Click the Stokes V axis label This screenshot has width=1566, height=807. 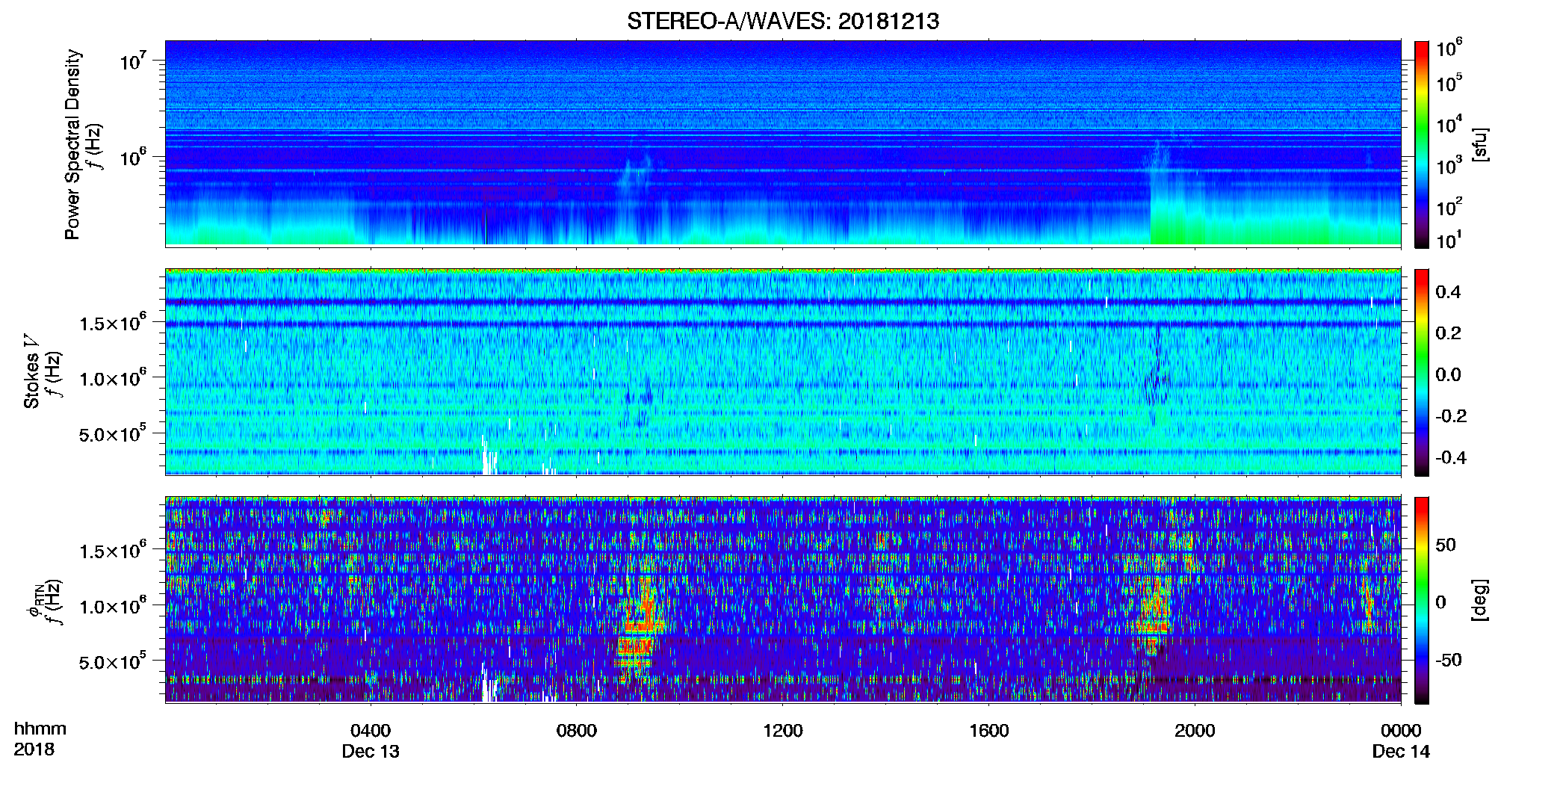pos(31,372)
